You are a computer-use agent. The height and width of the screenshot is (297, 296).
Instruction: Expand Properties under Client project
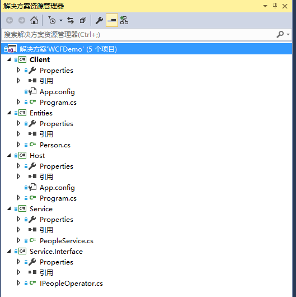tap(18, 70)
